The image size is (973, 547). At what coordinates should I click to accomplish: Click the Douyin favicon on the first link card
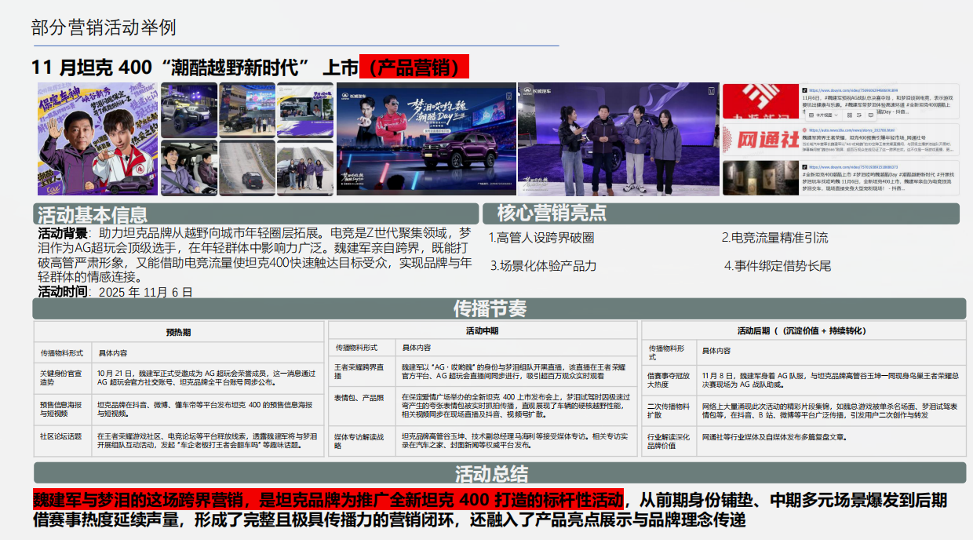click(x=804, y=90)
